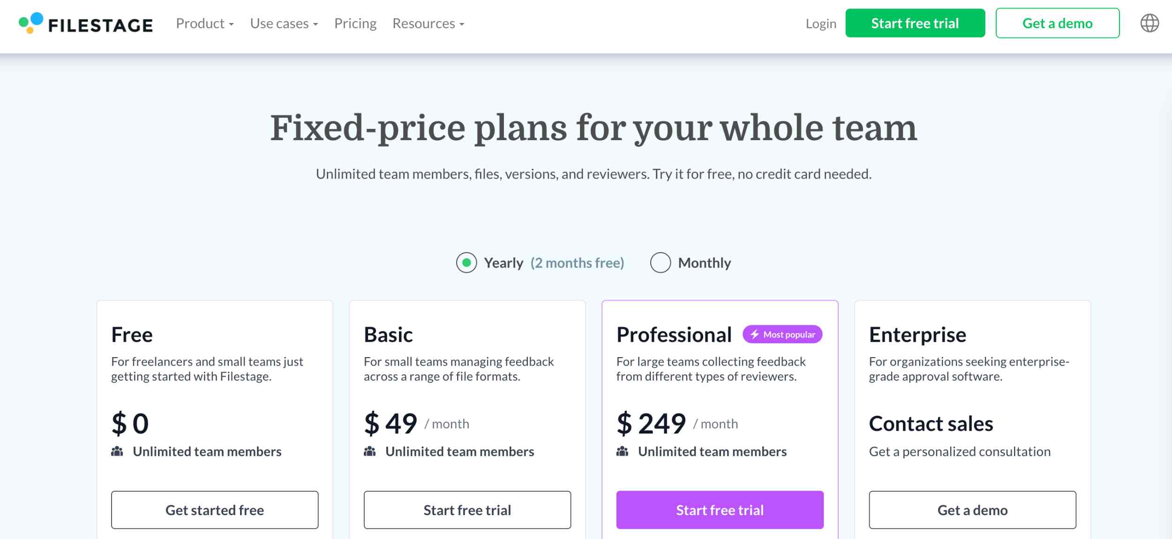Click Get started free on Free plan

click(215, 510)
